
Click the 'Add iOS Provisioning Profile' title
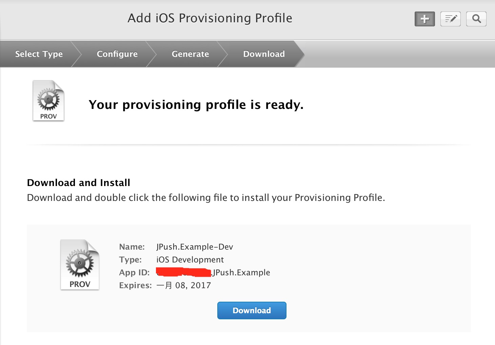210,18
